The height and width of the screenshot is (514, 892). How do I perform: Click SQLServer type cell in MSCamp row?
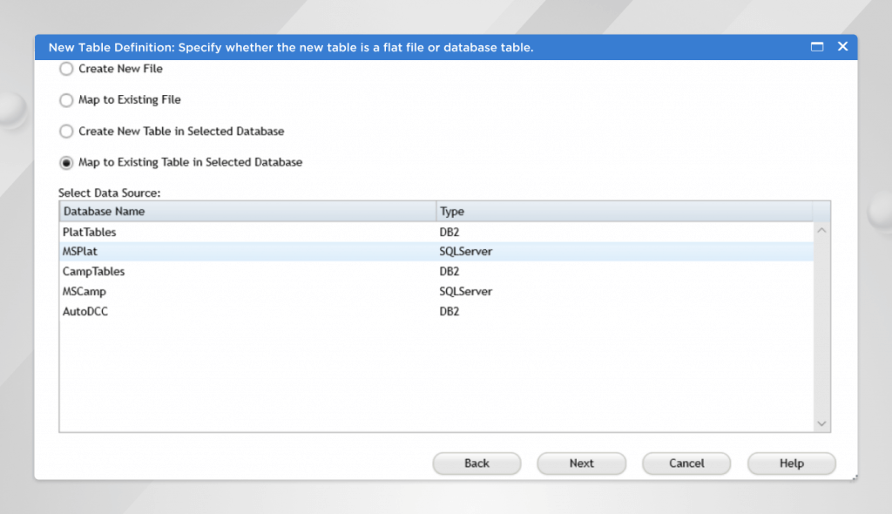466,292
